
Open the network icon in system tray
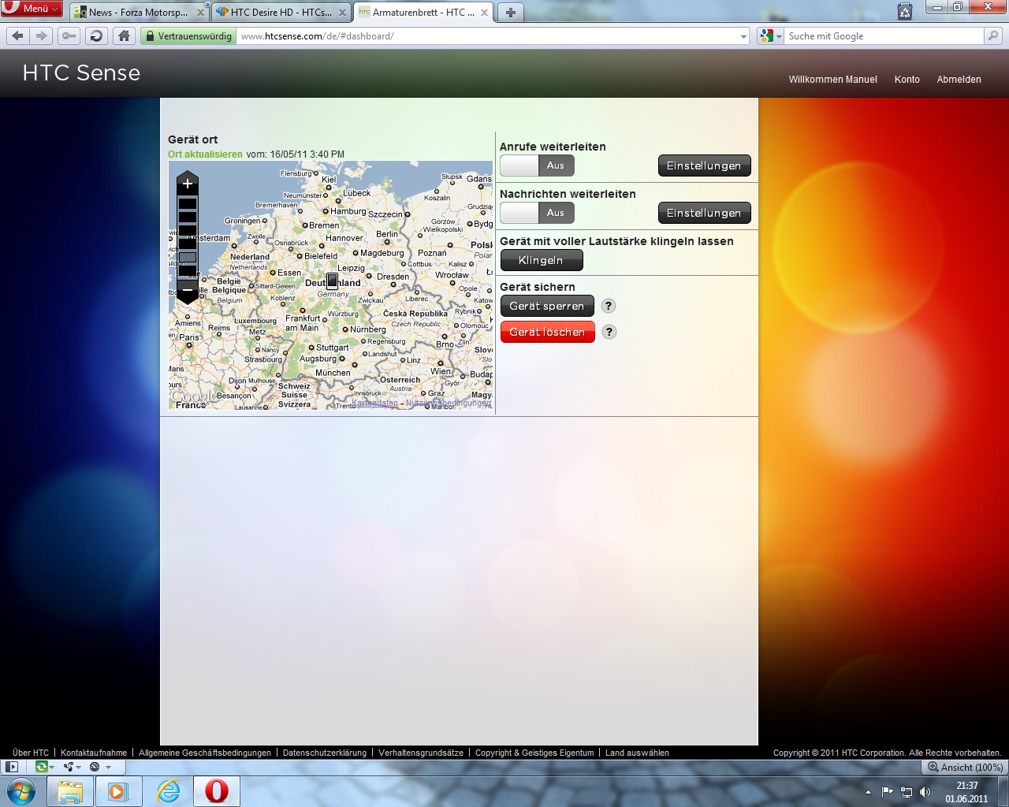(x=907, y=792)
